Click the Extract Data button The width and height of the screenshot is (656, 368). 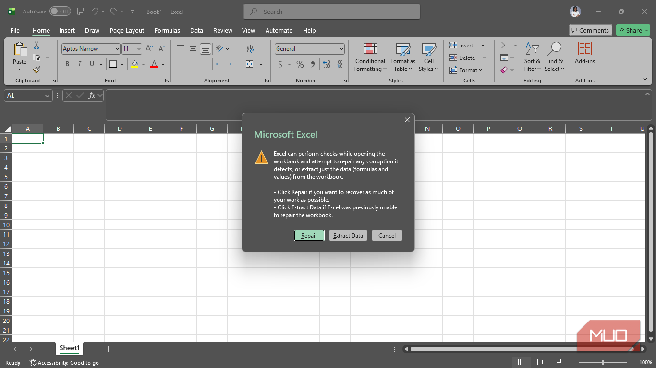348,235
